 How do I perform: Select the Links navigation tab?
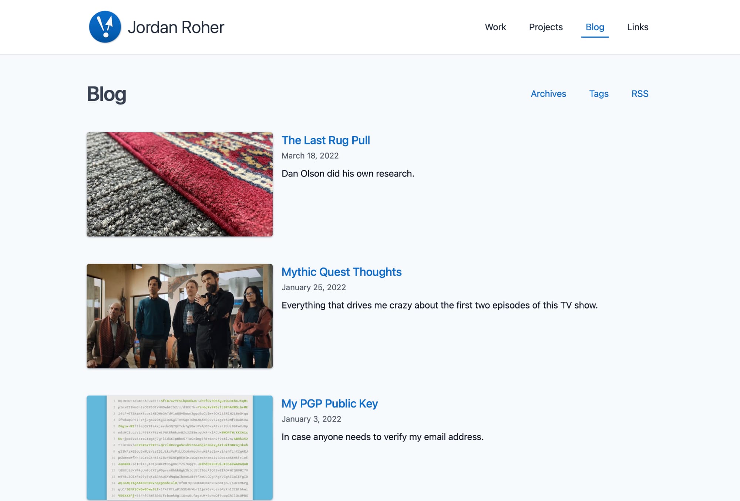pos(637,27)
